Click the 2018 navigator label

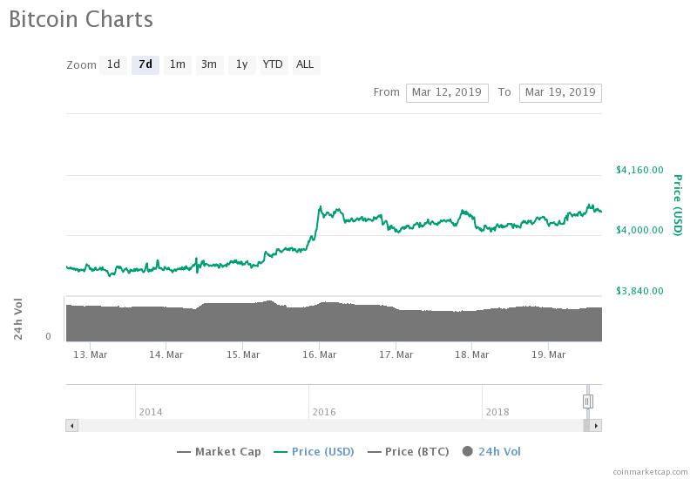497,412
